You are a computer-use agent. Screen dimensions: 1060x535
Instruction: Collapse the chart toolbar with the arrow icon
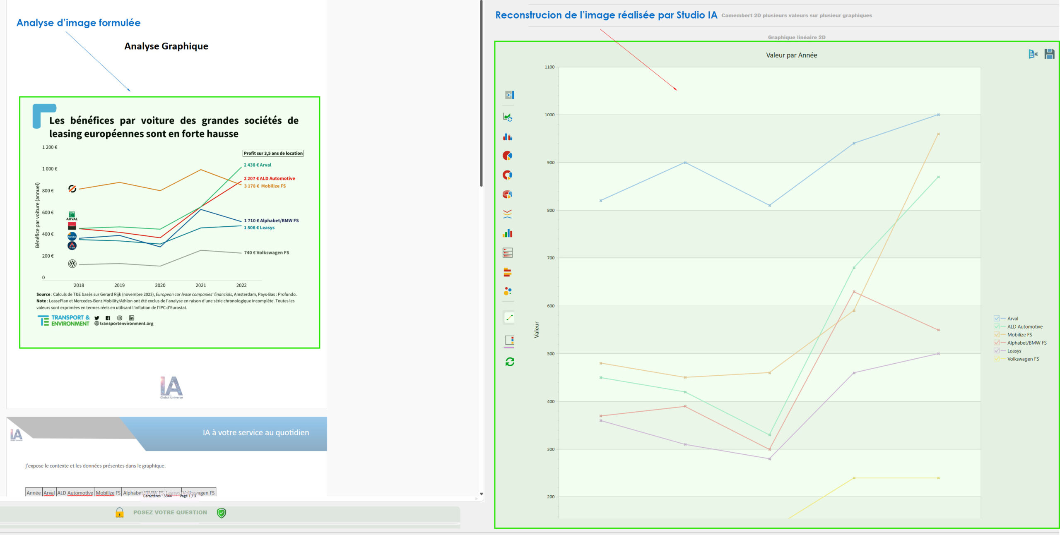tap(510, 95)
